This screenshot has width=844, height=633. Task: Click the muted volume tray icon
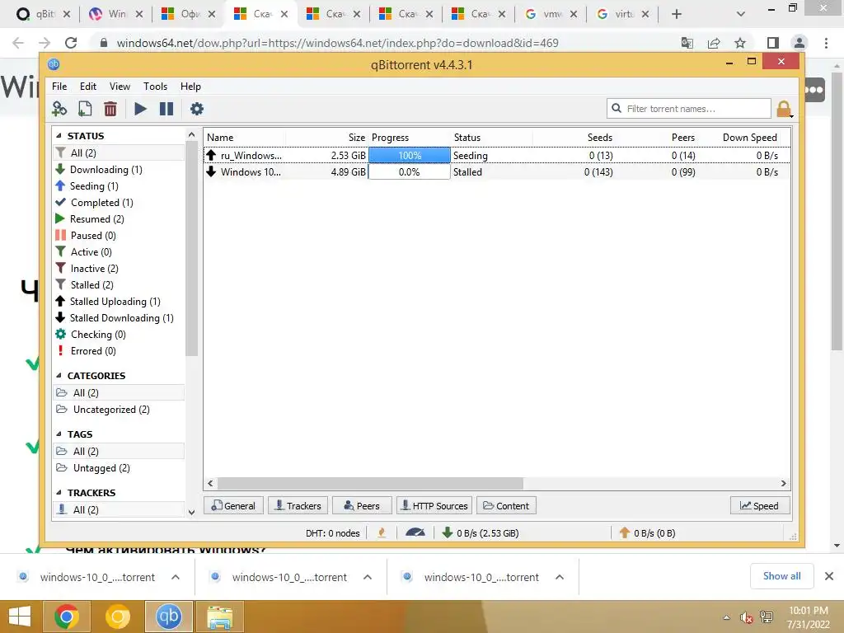pos(746,617)
